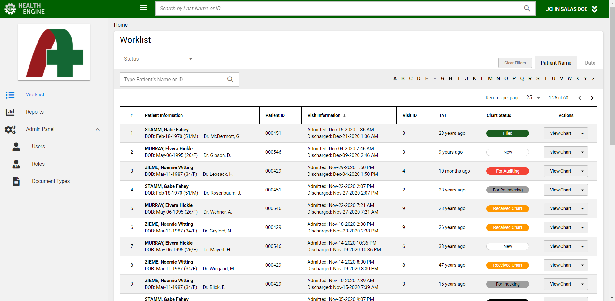Open the Status filter dropdown

pos(160,59)
